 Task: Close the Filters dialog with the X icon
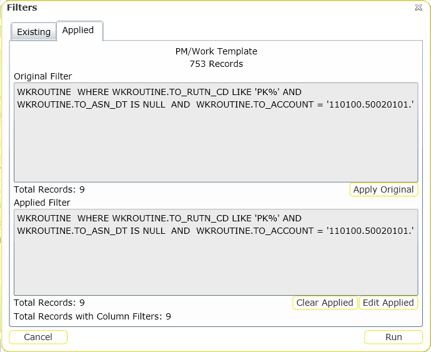418,8
